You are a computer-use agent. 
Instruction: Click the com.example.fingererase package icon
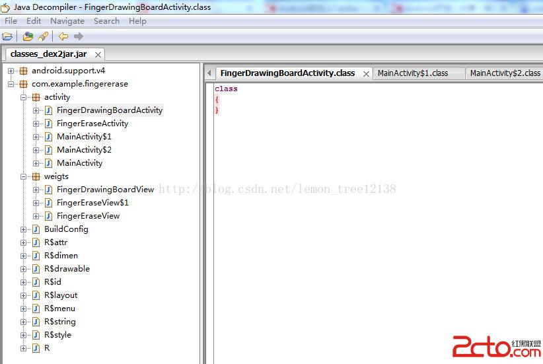[24, 84]
